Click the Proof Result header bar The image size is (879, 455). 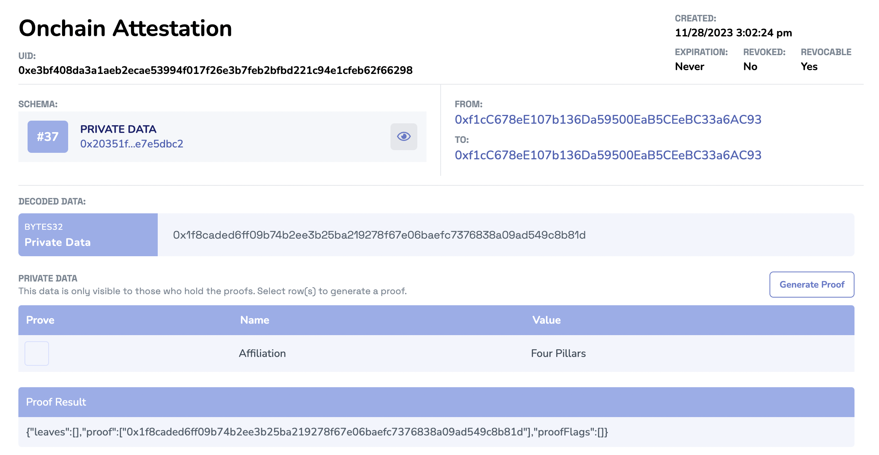[x=436, y=402]
